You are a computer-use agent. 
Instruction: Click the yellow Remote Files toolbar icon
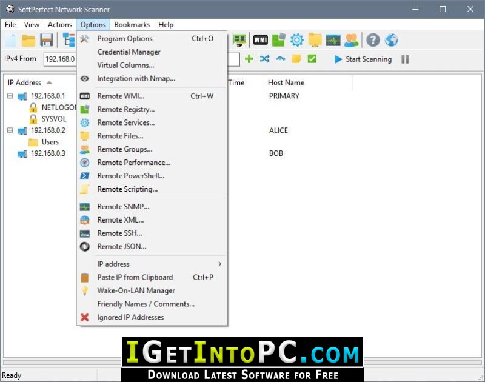[x=315, y=40]
